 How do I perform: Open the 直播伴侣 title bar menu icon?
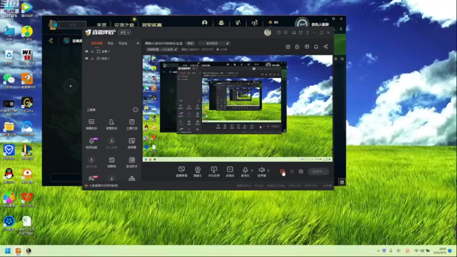point(307,33)
